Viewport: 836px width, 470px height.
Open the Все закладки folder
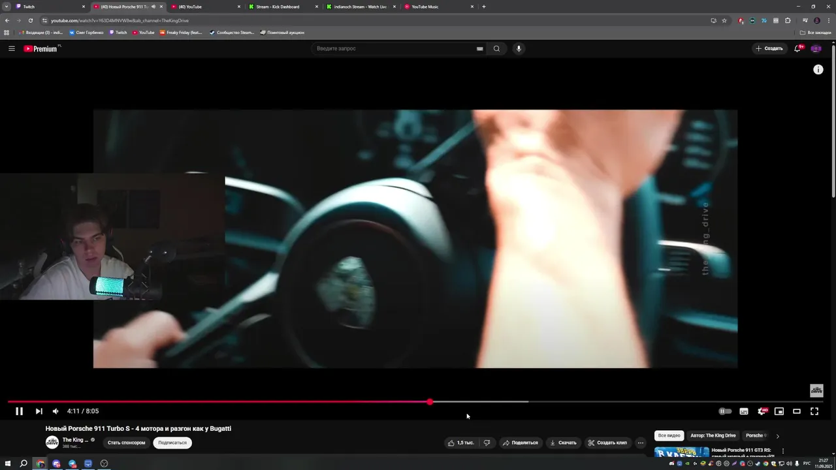(x=816, y=32)
